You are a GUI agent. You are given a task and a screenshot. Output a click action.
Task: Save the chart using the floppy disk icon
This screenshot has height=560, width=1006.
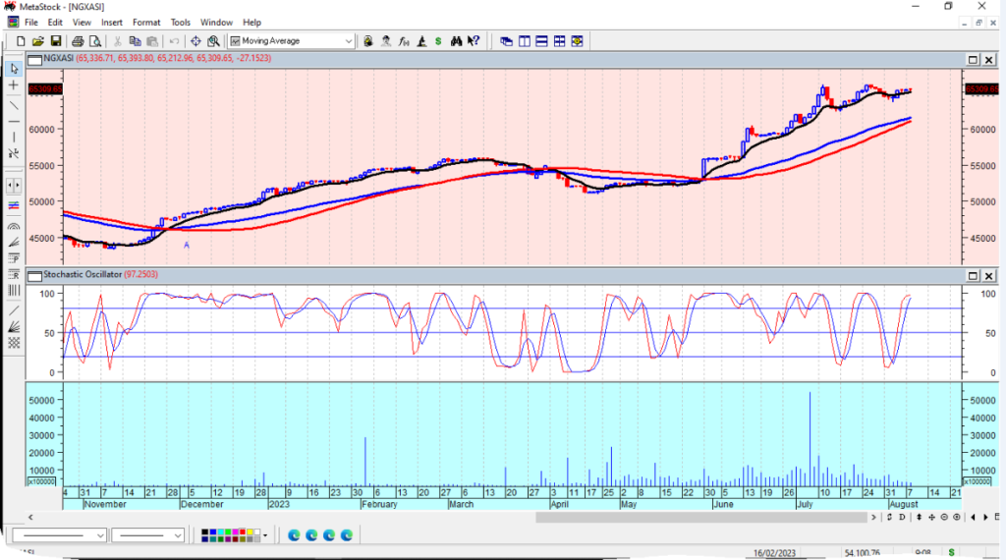pyautogui.click(x=55, y=41)
